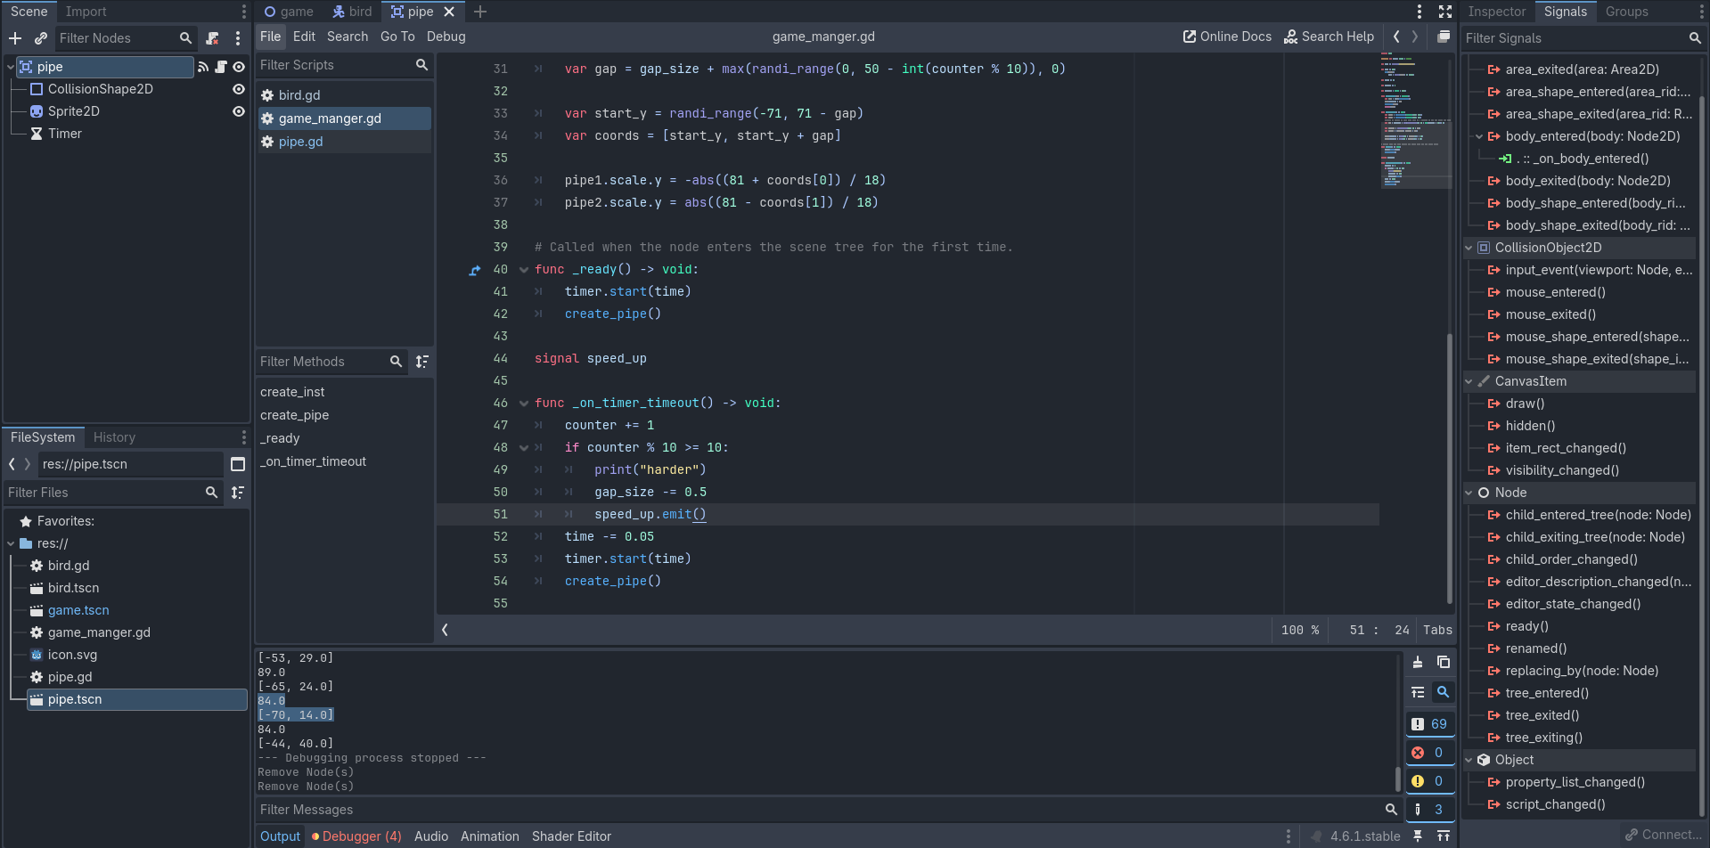
Task: Fold the _on_timer_timeout function
Action: [x=524, y=404]
